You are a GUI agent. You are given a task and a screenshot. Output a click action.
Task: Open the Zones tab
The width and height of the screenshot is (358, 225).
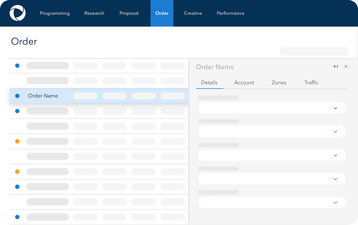click(279, 83)
